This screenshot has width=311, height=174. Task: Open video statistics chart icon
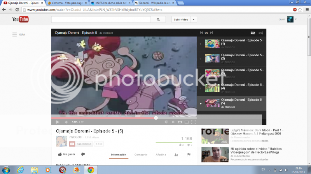pos(176,155)
